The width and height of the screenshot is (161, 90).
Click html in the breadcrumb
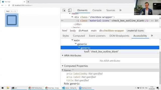tap(64, 30)
